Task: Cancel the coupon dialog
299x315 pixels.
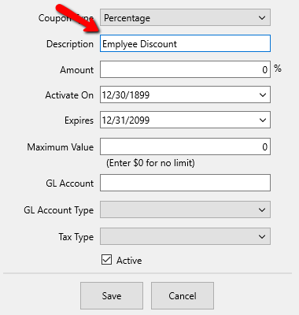Action: (183, 296)
